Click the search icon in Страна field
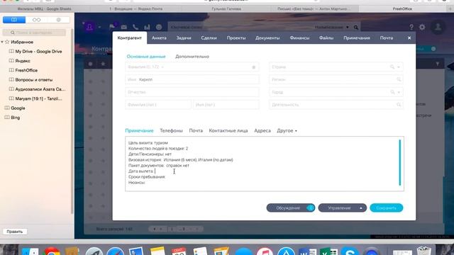 coord(392,67)
